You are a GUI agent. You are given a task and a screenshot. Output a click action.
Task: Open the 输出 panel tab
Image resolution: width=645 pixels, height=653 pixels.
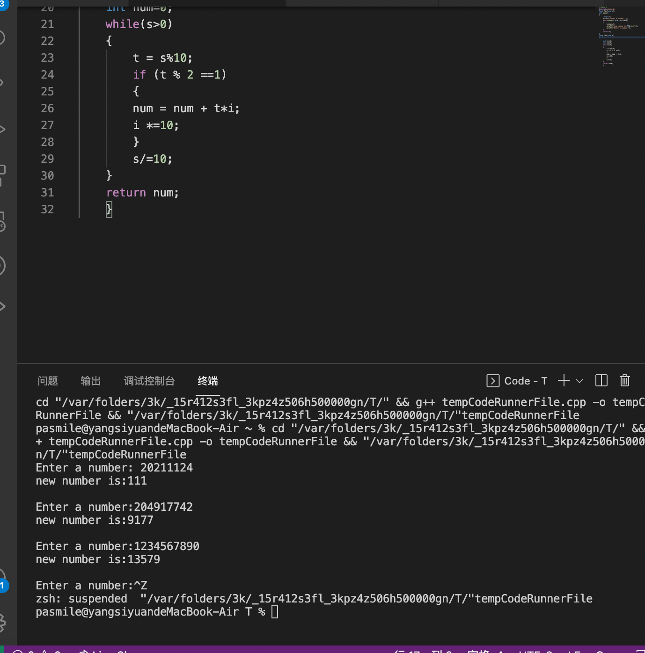pos(91,381)
